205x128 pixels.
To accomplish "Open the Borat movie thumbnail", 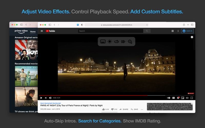I will pos(26,76).
